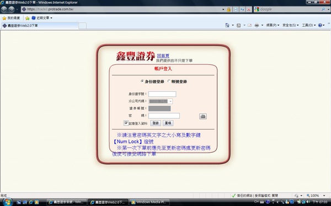Open Favorites star button 我的最愛
The image size is (331, 206).
click(x=11, y=18)
